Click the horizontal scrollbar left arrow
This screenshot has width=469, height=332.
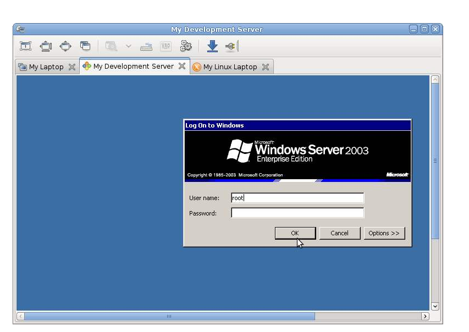(21, 316)
